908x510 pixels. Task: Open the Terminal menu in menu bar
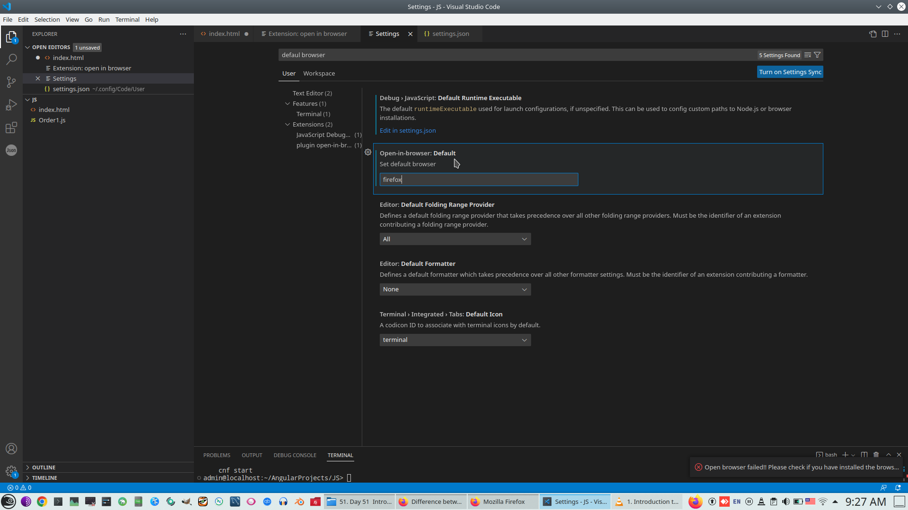point(127,19)
